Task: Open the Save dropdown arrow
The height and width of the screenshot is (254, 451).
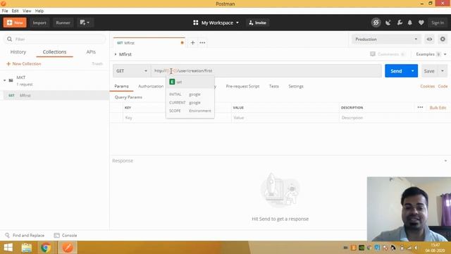Action: [443, 71]
